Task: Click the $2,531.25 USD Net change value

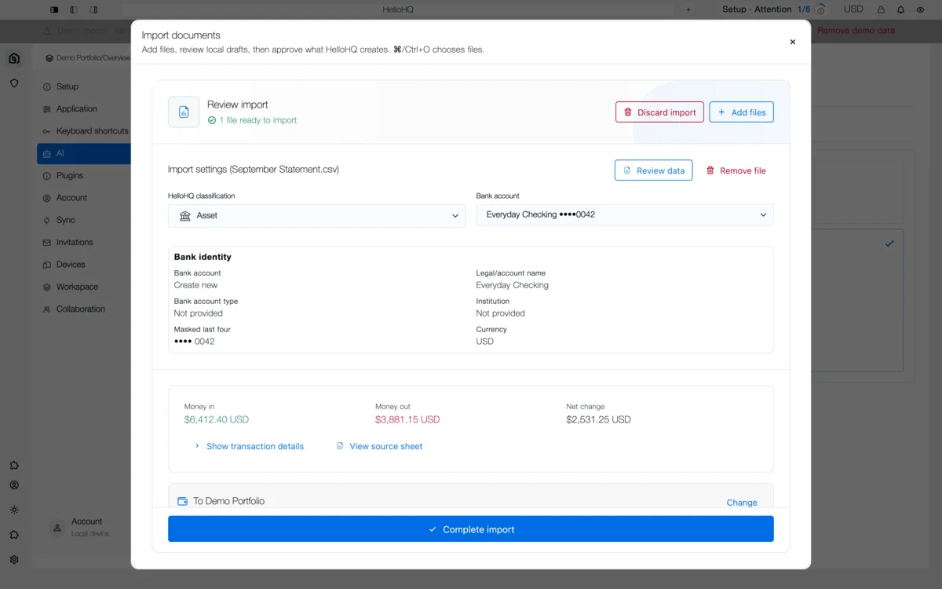Action: [x=598, y=419]
